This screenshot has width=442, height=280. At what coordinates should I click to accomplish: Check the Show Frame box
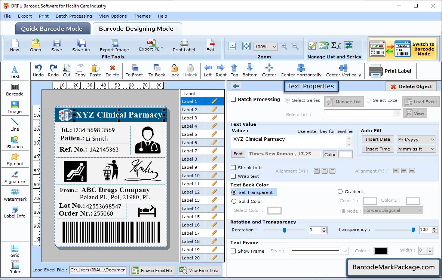233,251
